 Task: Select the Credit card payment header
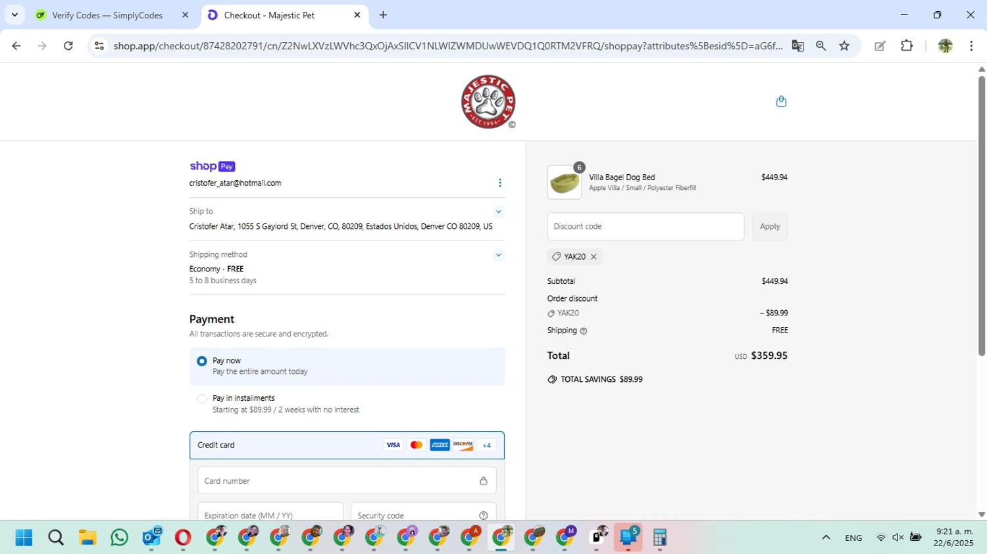[347, 445]
